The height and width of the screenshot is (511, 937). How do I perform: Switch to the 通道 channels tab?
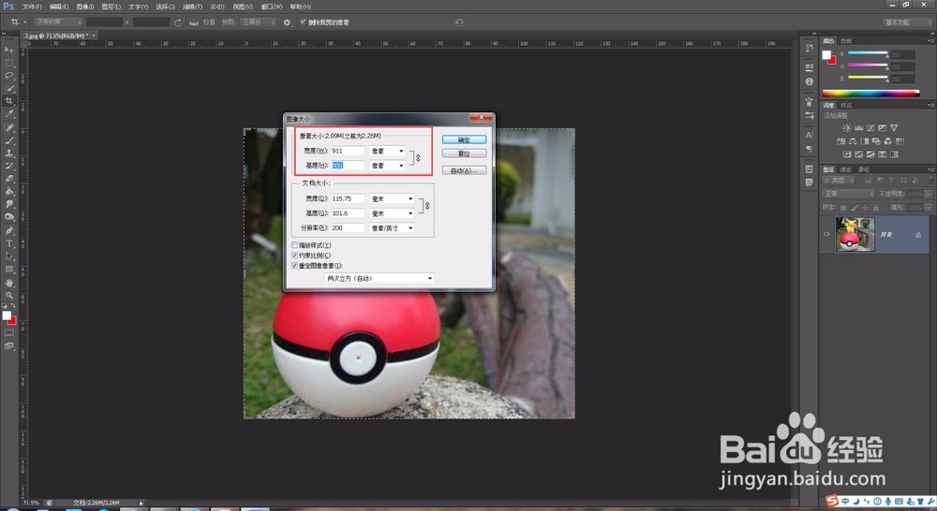click(x=846, y=169)
